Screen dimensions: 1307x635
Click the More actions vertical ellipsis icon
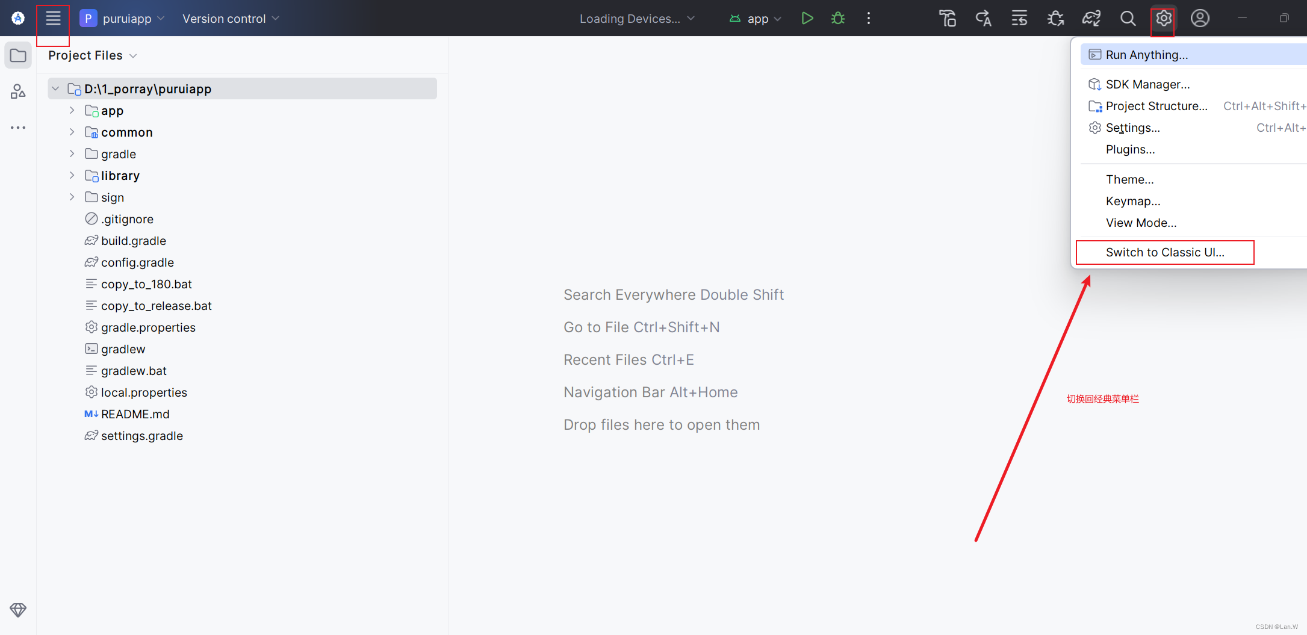(869, 18)
